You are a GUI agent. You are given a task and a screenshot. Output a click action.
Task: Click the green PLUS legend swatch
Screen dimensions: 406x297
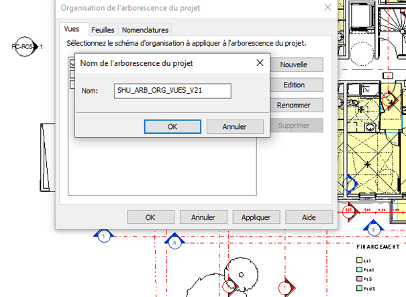(x=359, y=288)
